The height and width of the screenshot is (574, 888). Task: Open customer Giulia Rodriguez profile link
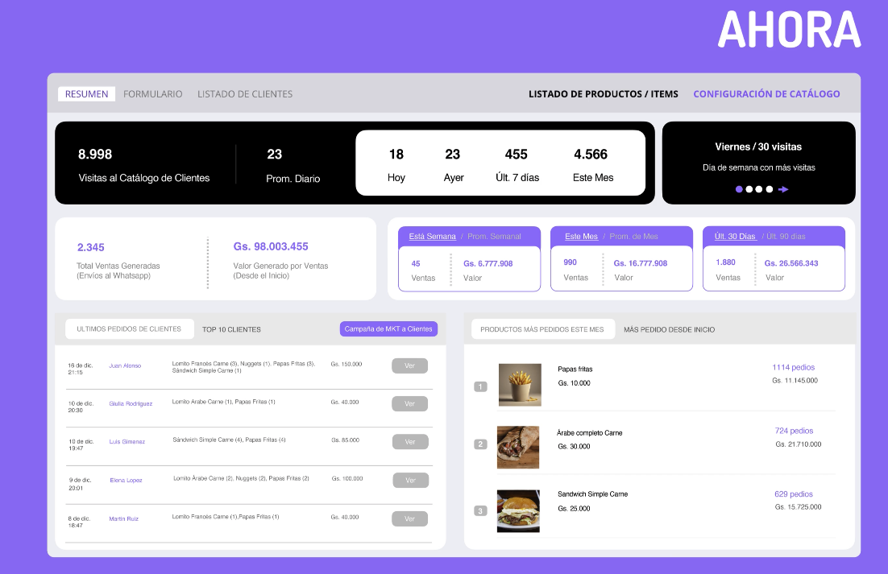131,403
